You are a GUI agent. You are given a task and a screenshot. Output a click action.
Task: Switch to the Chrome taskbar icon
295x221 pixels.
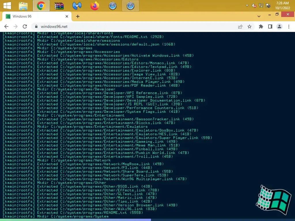coord(41,6)
